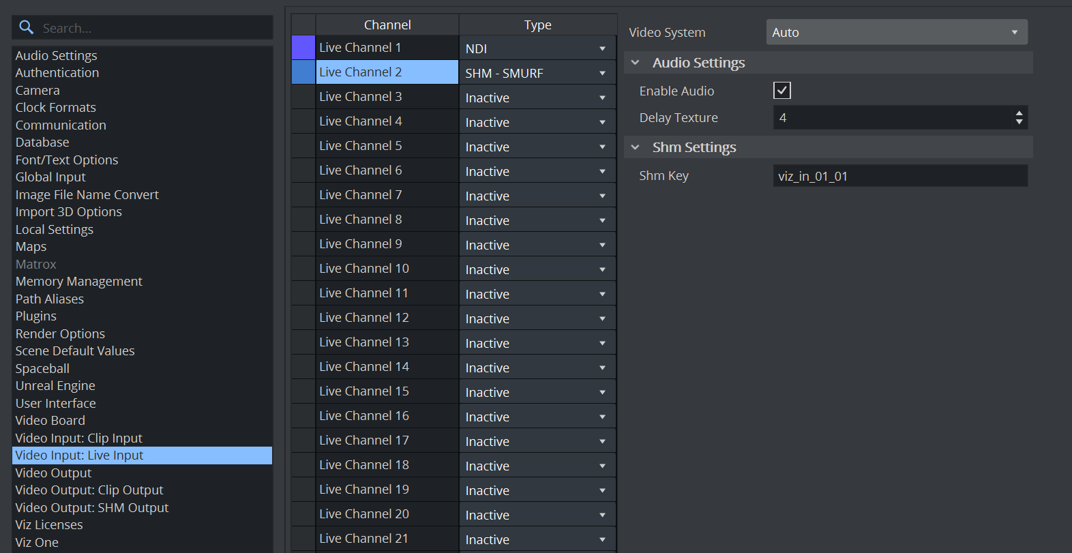Collapse the Audio Settings section
The height and width of the screenshot is (553, 1072).
coord(636,63)
